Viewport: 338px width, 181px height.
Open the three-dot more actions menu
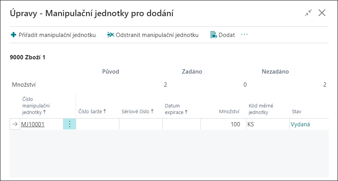point(244,35)
